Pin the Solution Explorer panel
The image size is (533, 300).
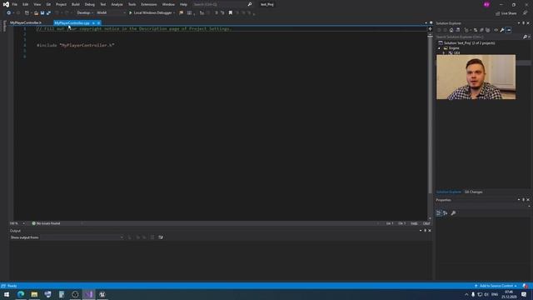click(x=524, y=23)
